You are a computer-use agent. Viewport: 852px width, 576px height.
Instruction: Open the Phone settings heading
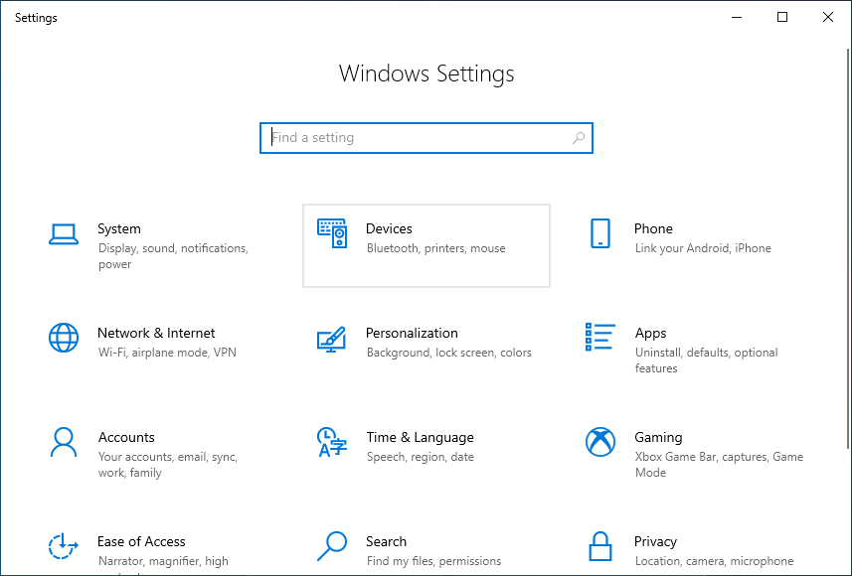tap(654, 228)
